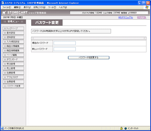Image resolution: width=151 pixels, height=131 pixels.
Task: Click the ページが表示されました status text
Action: coord(14,128)
